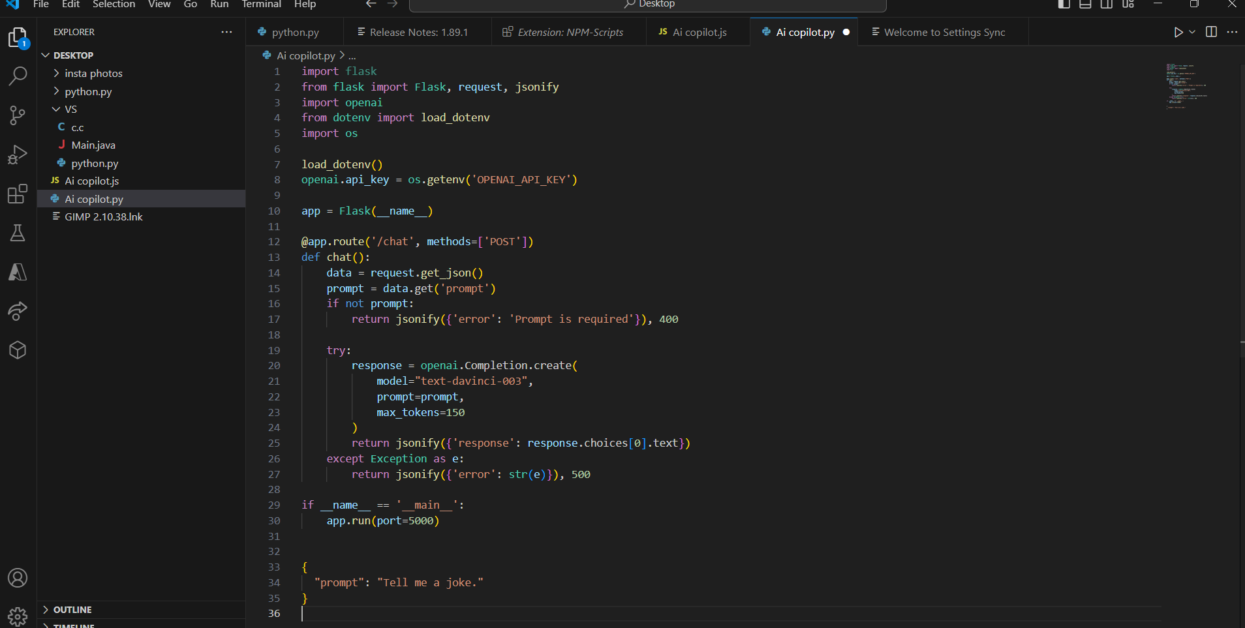Open the Search view in activity bar
1245x628 pixels.
(18, 76)
